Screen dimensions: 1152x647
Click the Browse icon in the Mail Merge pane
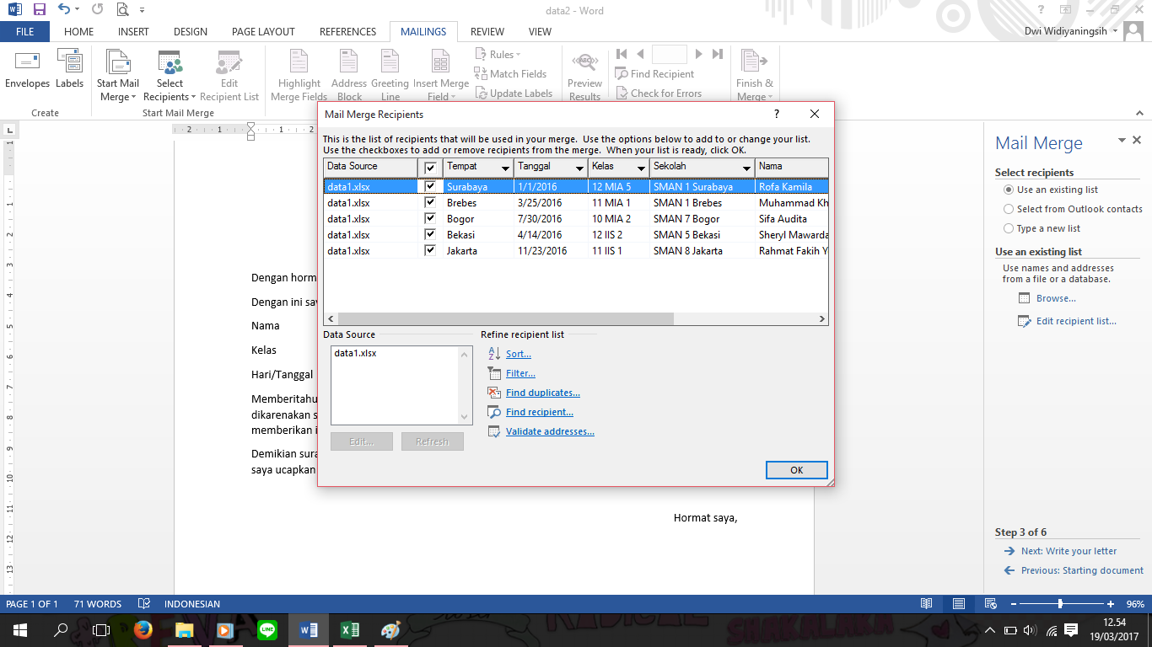(x=1025, y=298)
